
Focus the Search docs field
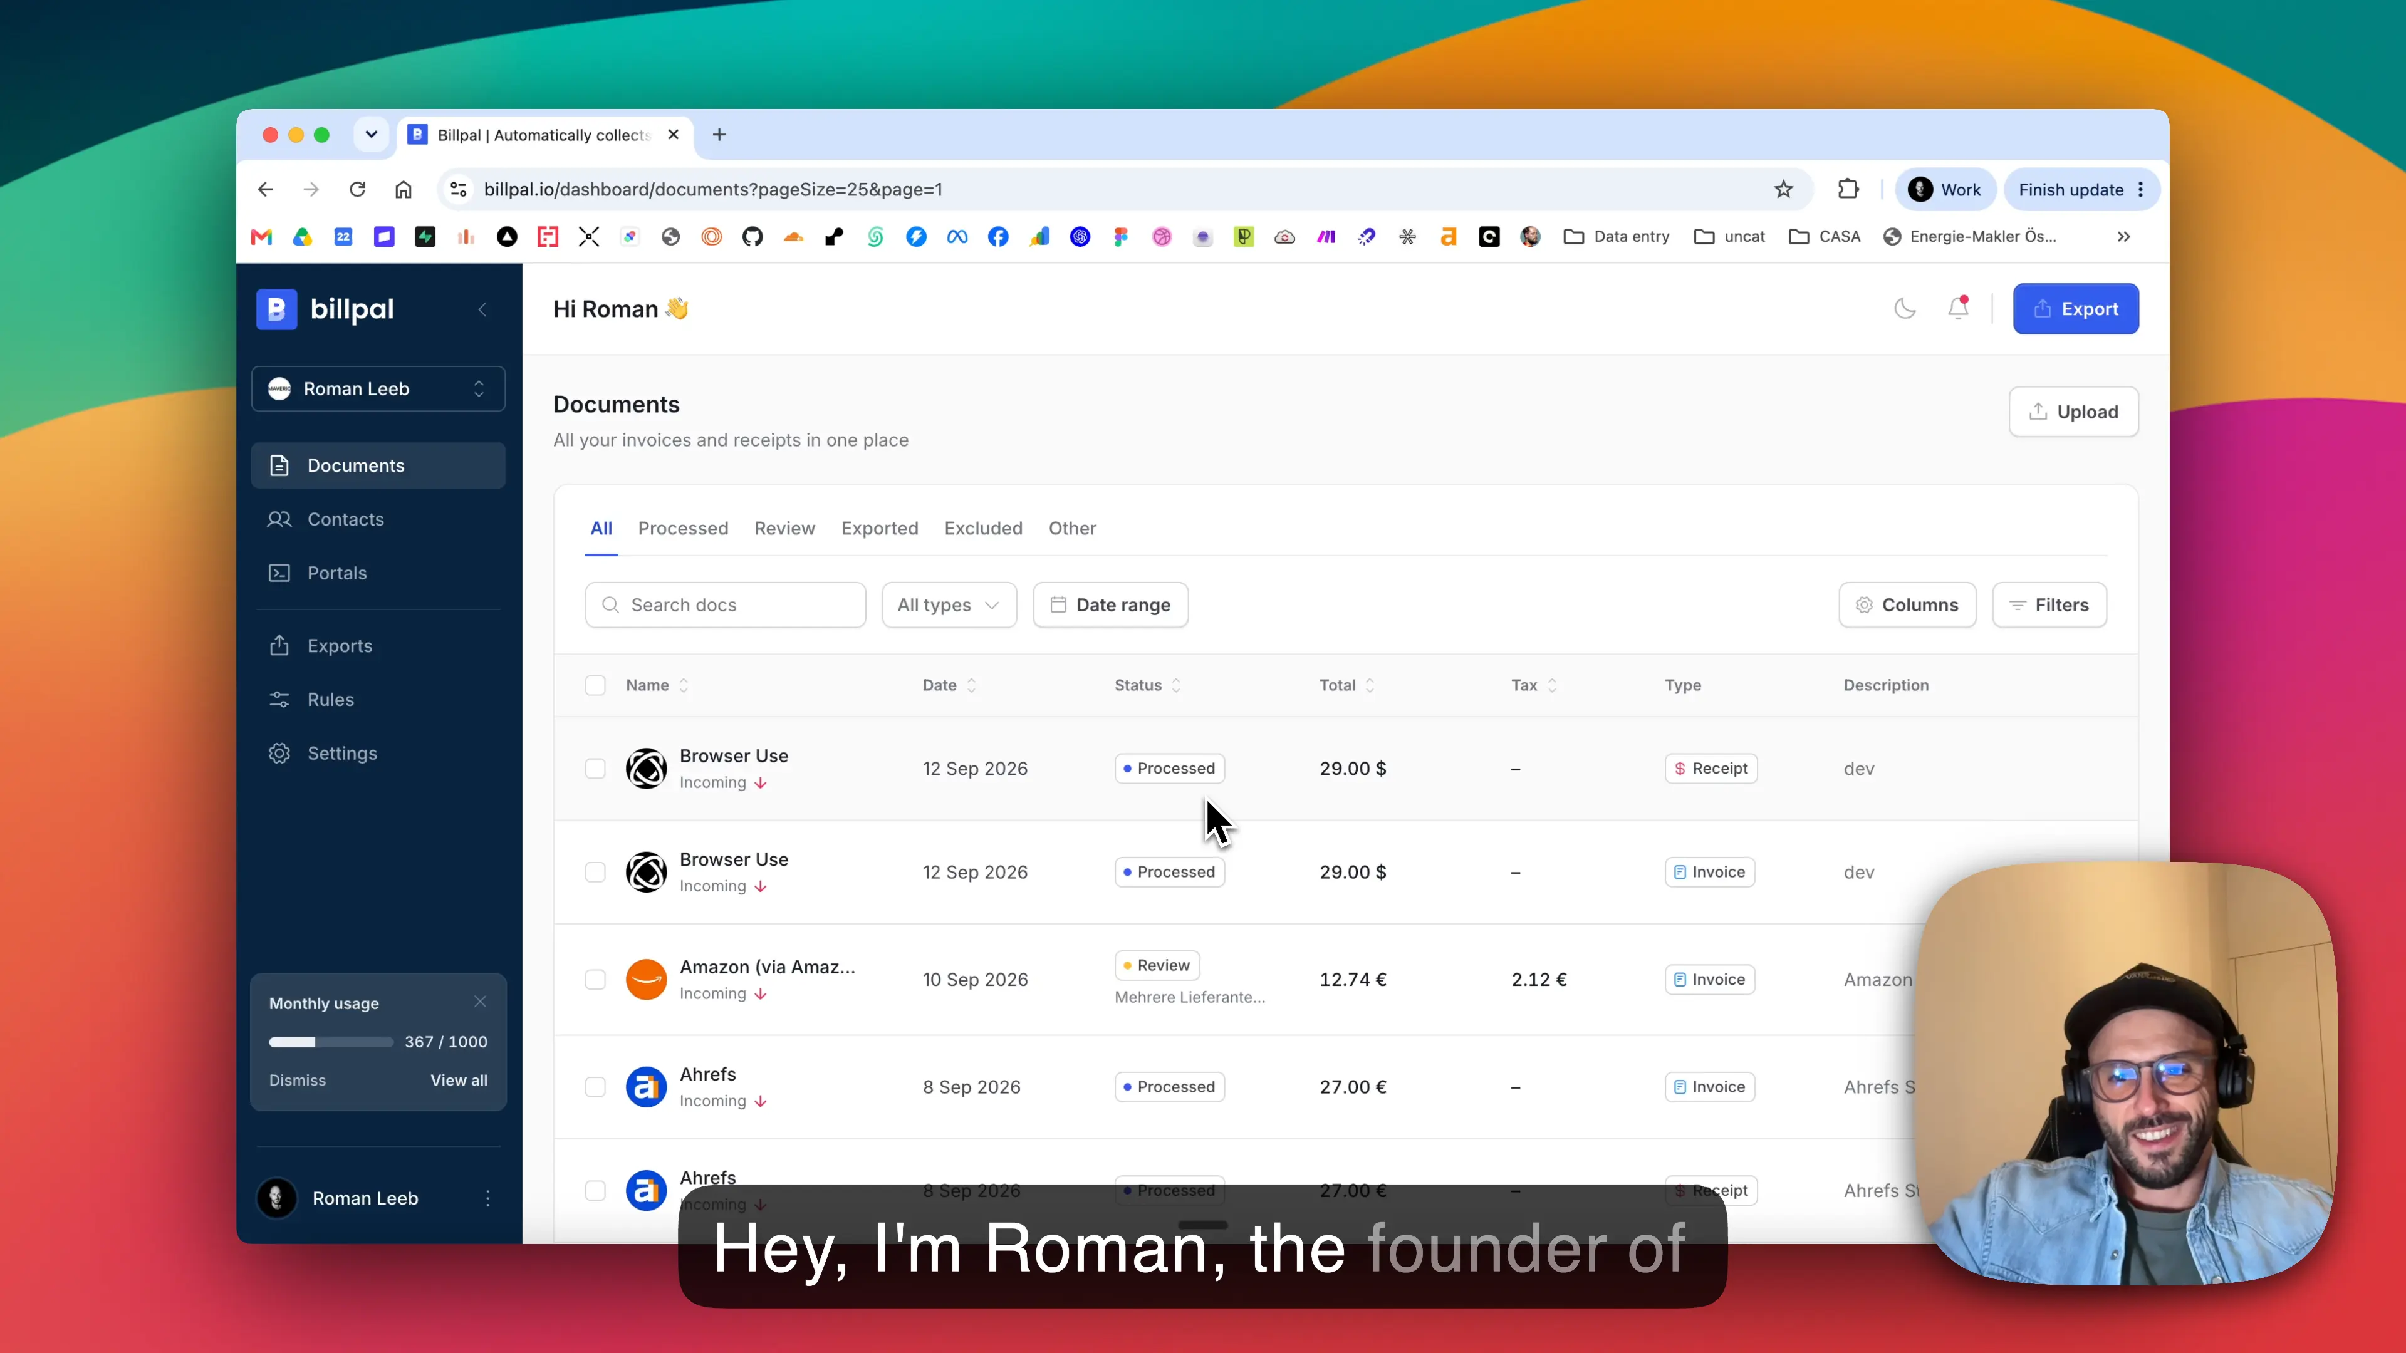726,605
